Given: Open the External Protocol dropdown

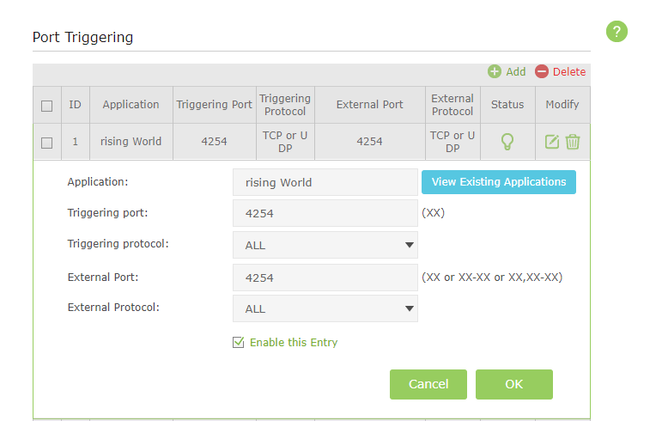Looking at the screenshot, I should [325, 308].
